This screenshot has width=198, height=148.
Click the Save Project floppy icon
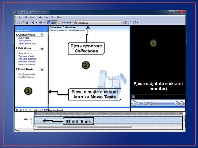point(26,23)
